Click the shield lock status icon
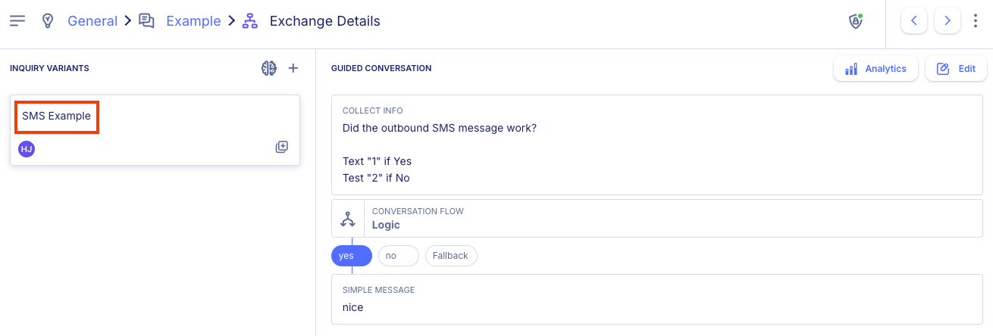Screen dimensions: 993x336 click(x=856, y=21)
